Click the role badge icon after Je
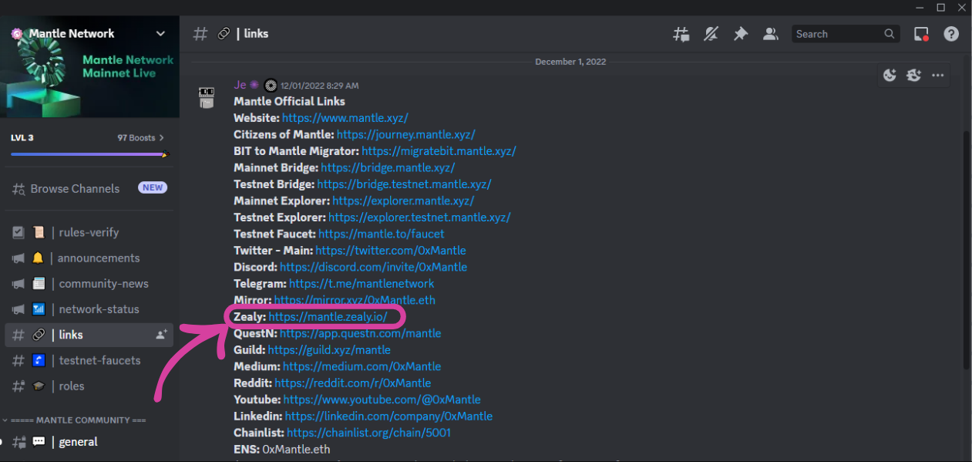 [x=271, y=86]
